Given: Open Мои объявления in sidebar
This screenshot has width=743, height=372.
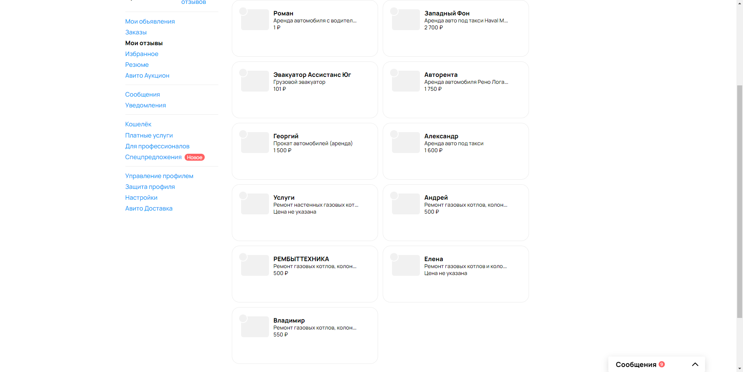Looking at the screenshot, I should (150, 21).
